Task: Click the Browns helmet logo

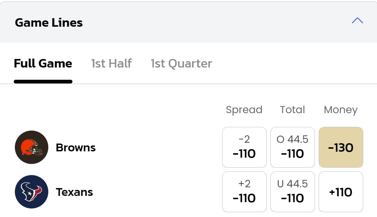Action: click(32, 147)
